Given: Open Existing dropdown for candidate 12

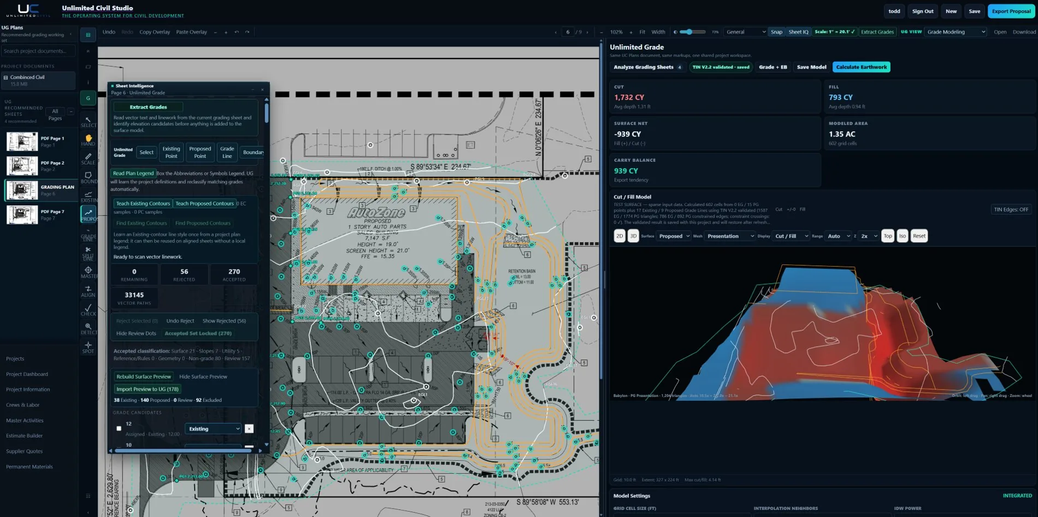Looking at the screenshot, I should [213, 429].
